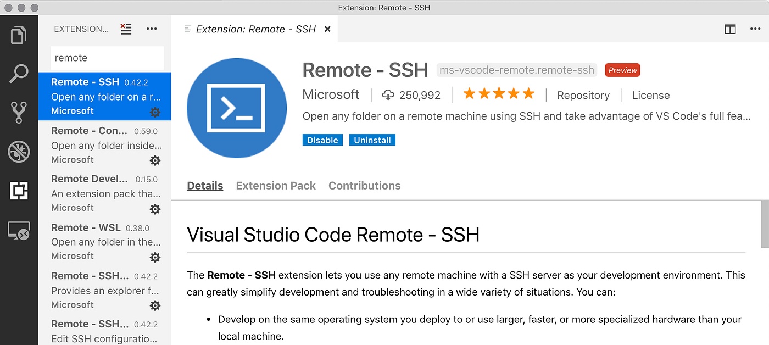Click the gear for Provides an explorer extension
Screen dimensions: 769x345
click(155, 305)
